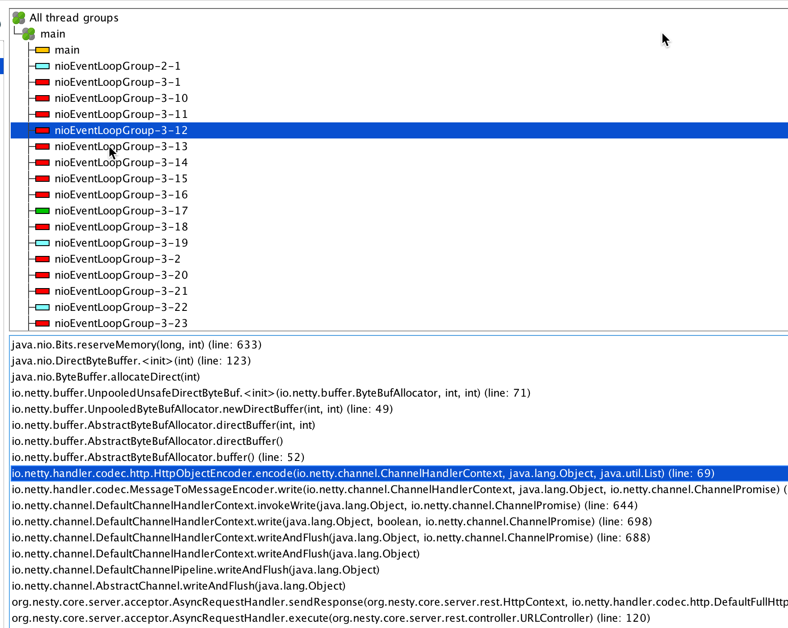Screen dimensions: 788x628
Task: Select the AsyncRequestHandler.execute line 120 frame
Action: [331, 618]
